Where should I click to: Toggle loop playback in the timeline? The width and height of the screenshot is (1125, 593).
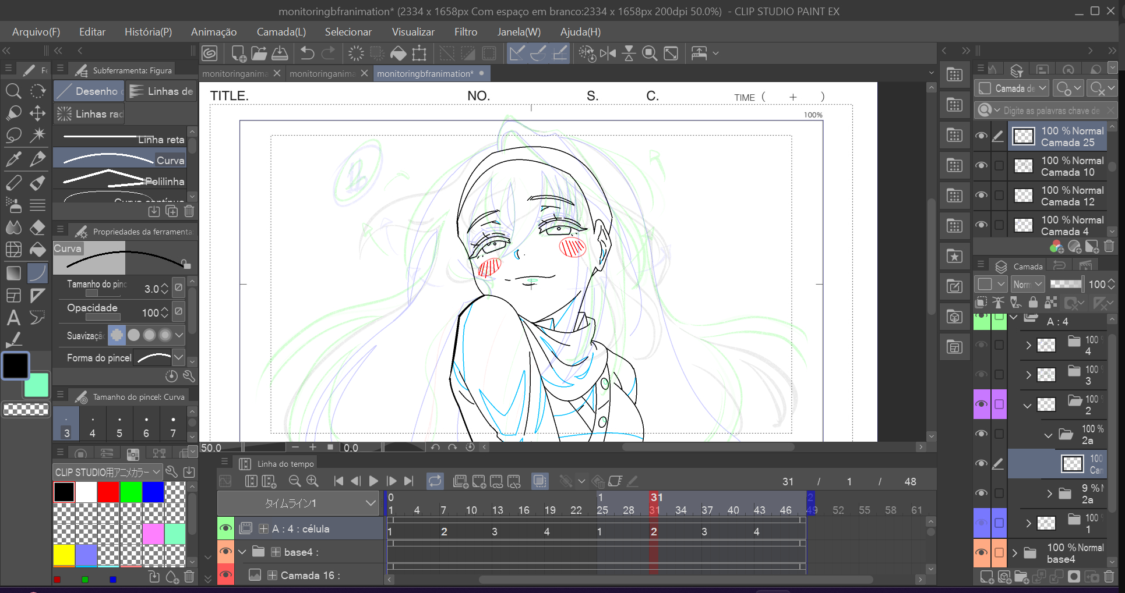point(435,481)
